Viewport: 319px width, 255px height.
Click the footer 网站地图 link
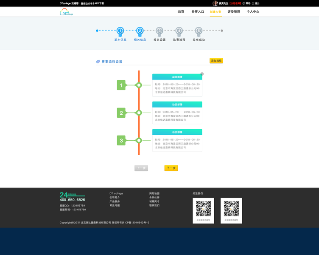coord(154,193)
